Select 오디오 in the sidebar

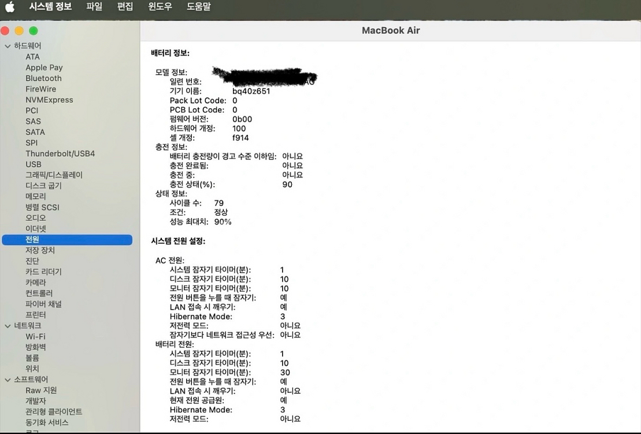click(36, 218)
